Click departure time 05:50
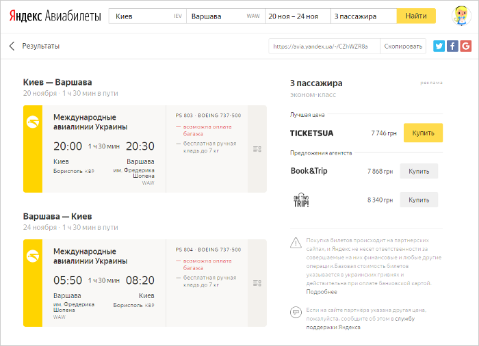This screenshot has width=479, height=346. [x=68, y=280]
